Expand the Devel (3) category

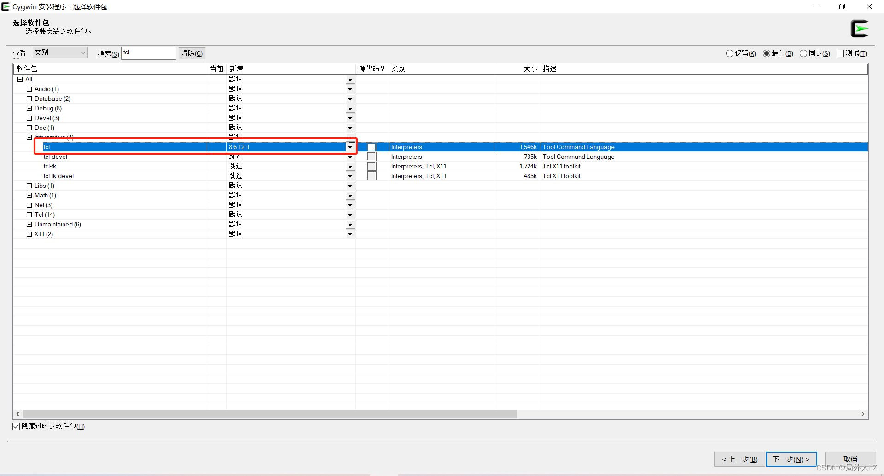point(29,118)
